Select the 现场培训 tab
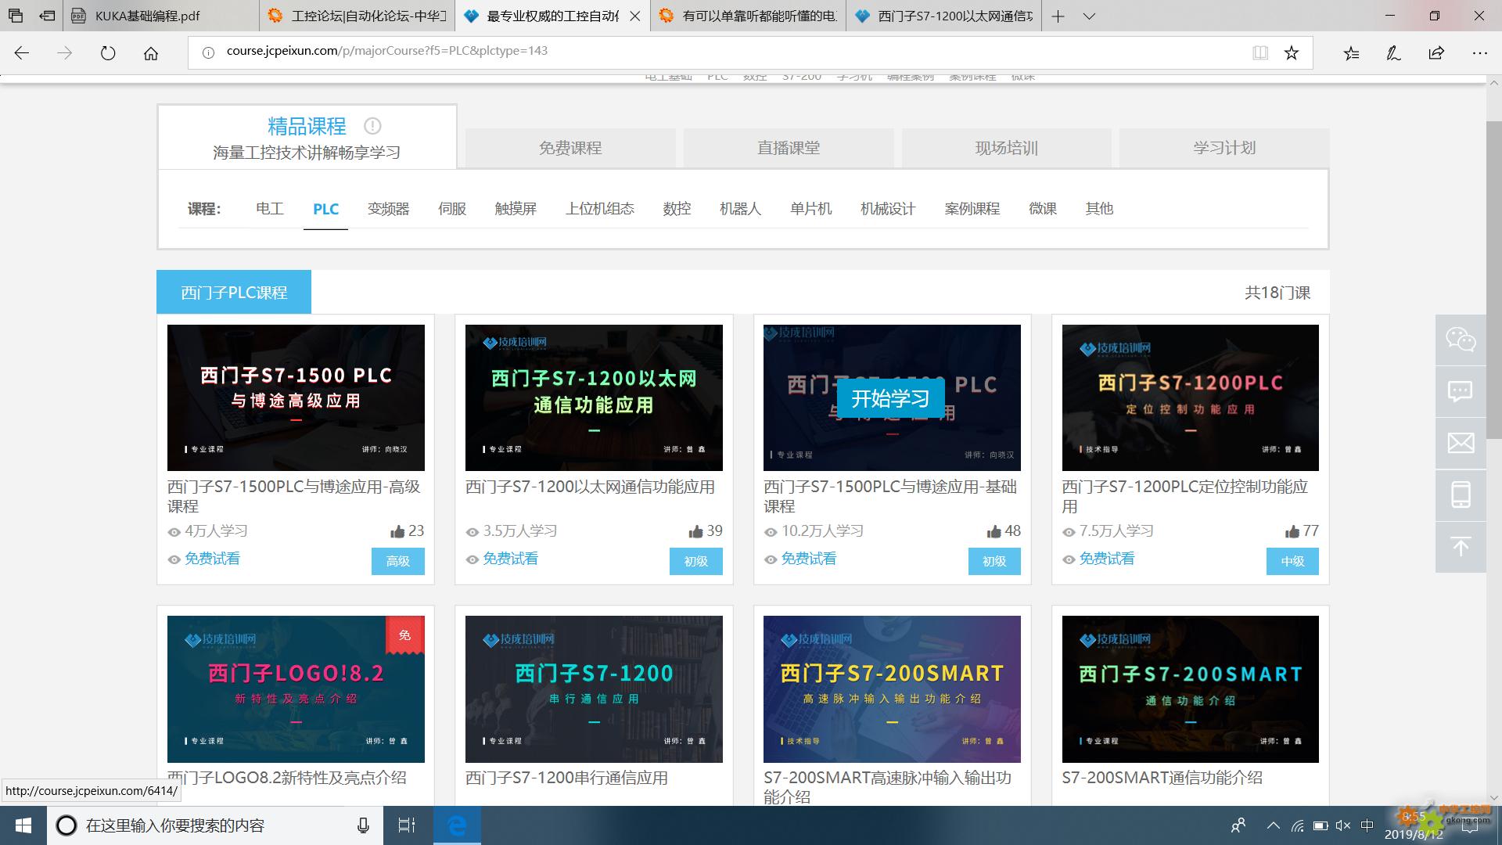 [x=1007, y=148]
